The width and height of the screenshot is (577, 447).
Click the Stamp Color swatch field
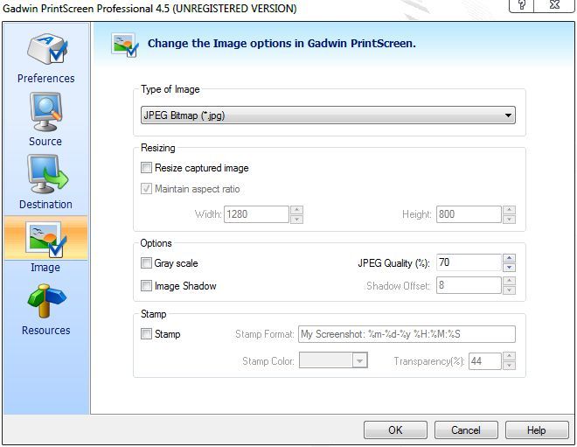point(326,360)
